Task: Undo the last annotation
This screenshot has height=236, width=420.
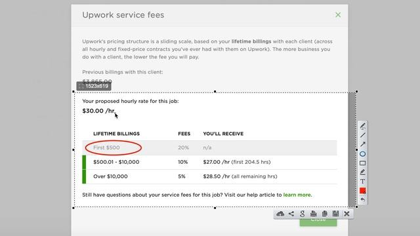Action: (363, 199)
